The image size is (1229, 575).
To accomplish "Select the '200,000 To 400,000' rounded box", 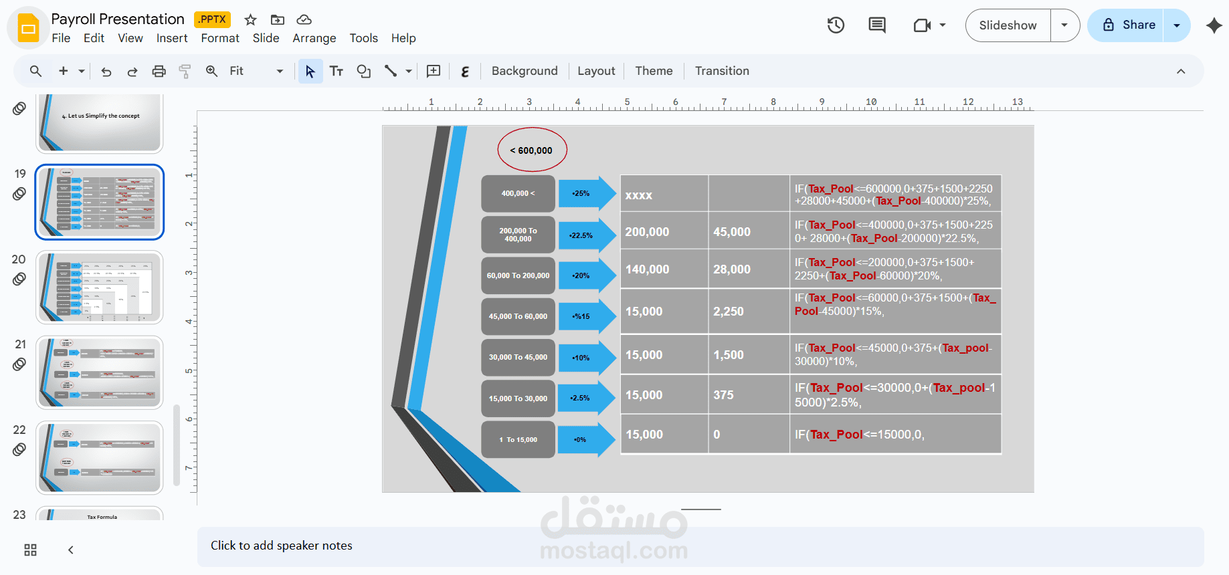I will click(518, 235).
